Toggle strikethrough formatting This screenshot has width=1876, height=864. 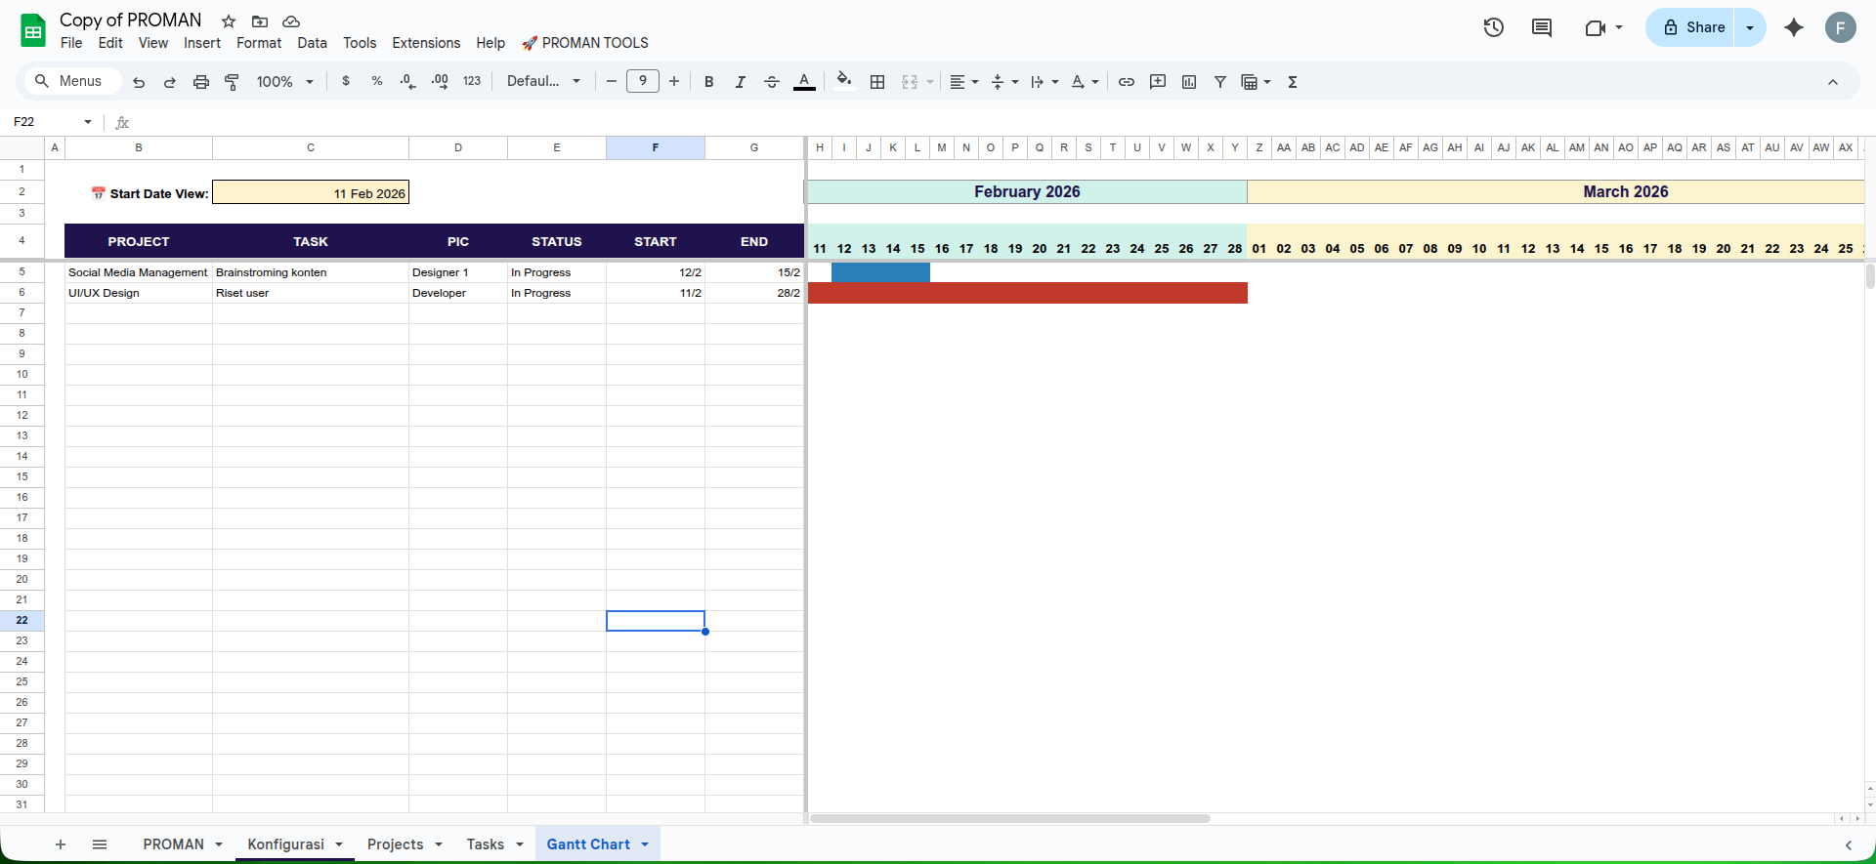(x=772, y=82)
